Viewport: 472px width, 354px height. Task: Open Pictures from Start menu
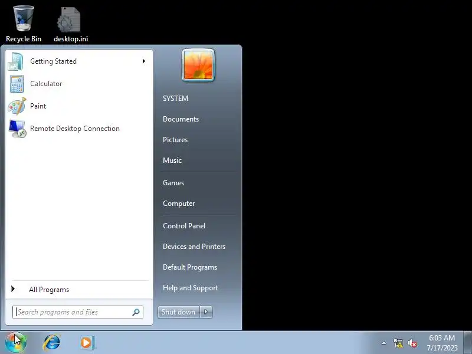pos(175,140)
